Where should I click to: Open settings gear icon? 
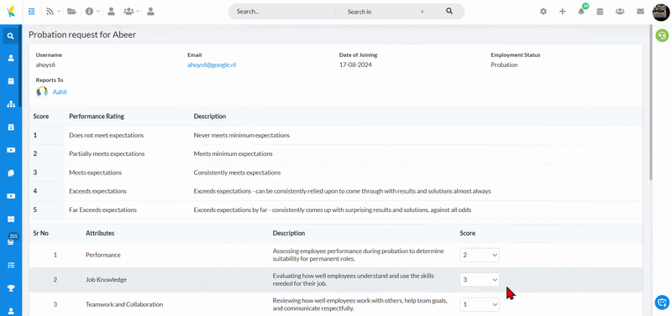(x=543, y=12)
